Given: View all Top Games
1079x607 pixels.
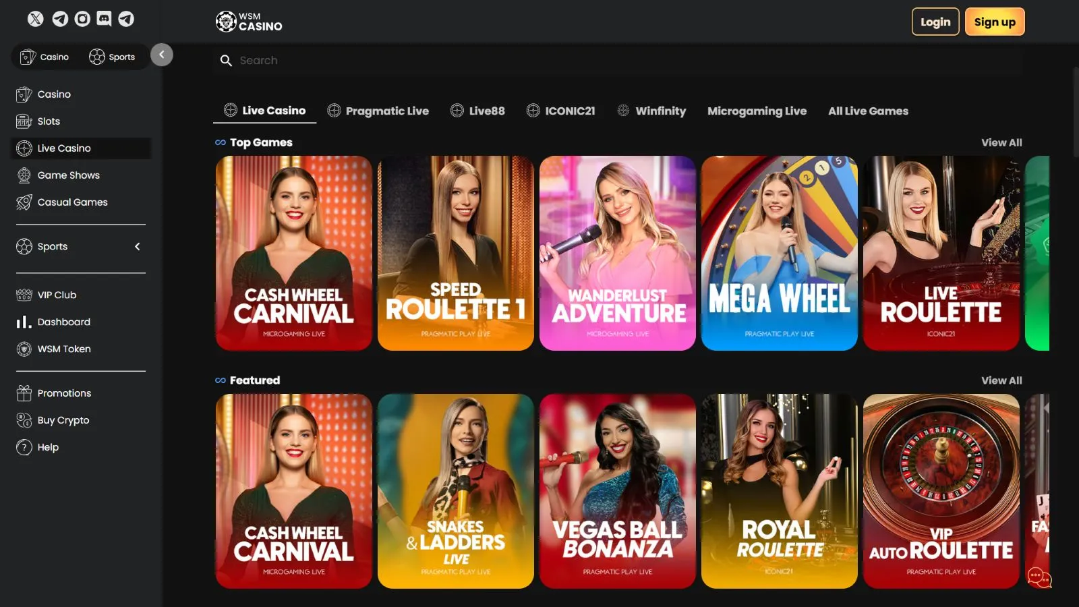Looking at the screenshot, I should coord(1001,142).
